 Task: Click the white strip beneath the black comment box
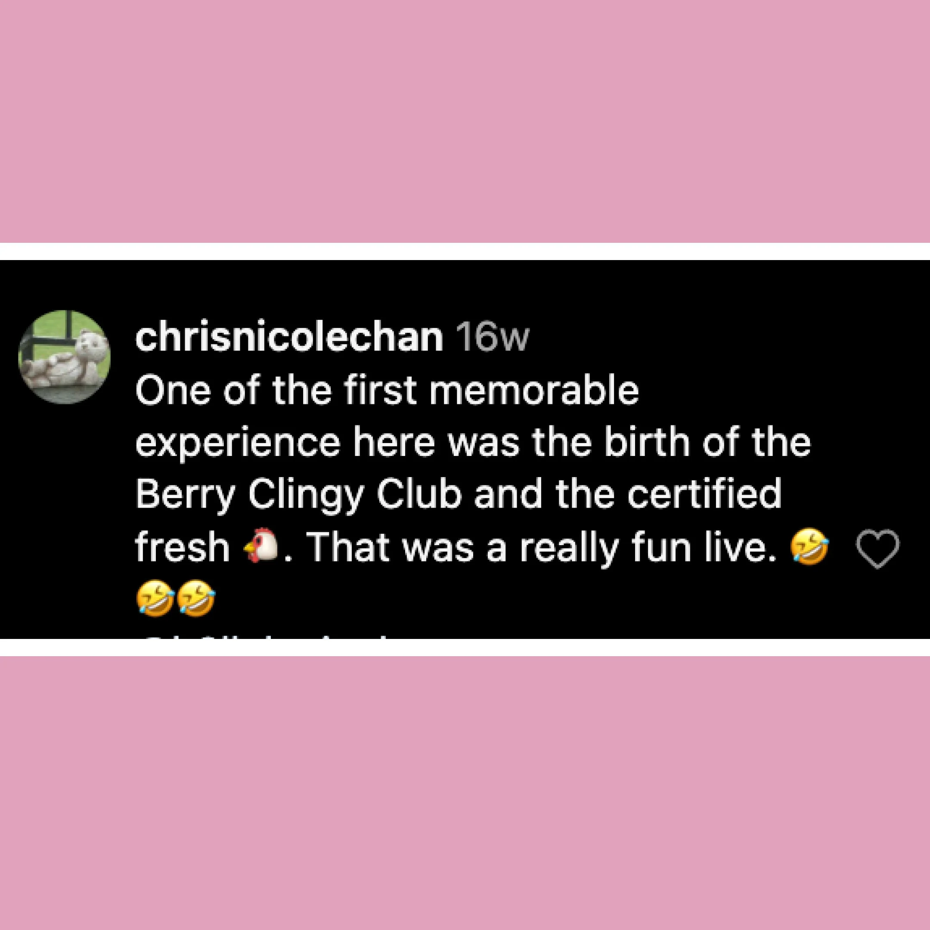465,648
